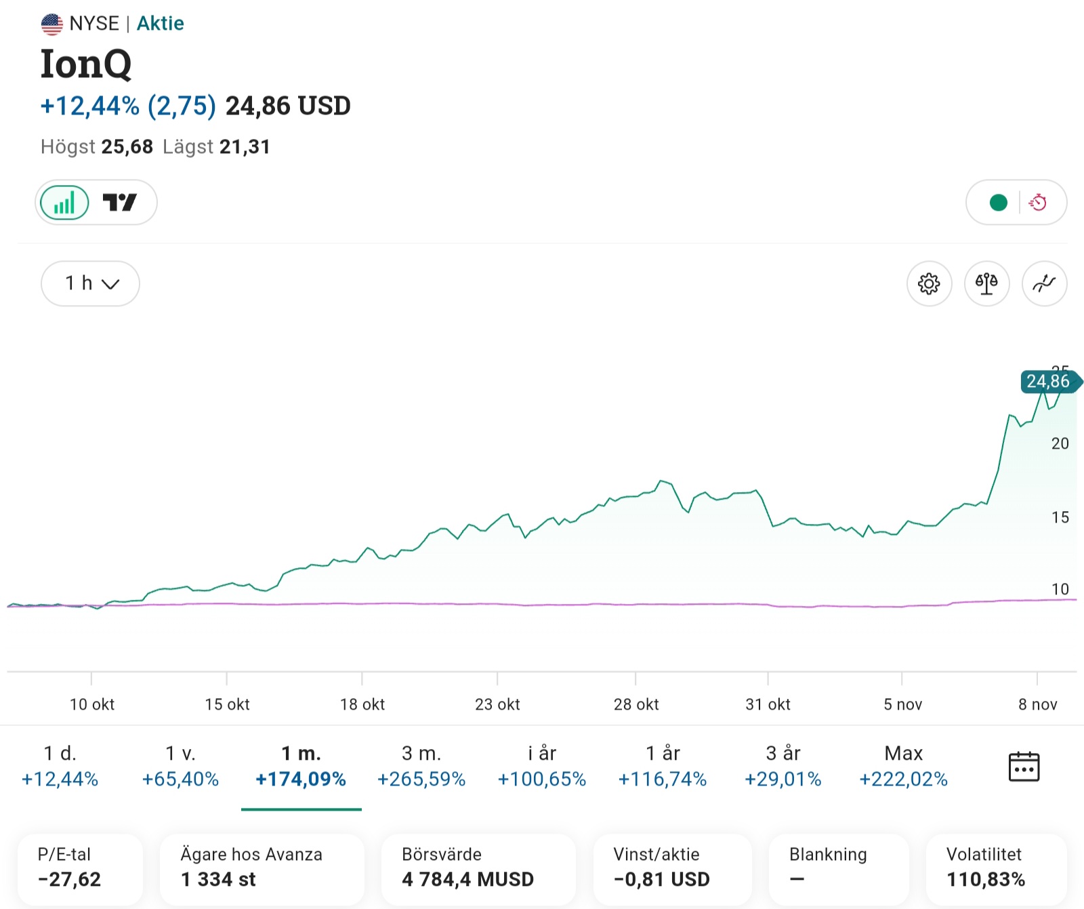Select the 1 d. period tab
Image resolution: width=1084 pixels, height=909 pixels.
coord(60,767)
